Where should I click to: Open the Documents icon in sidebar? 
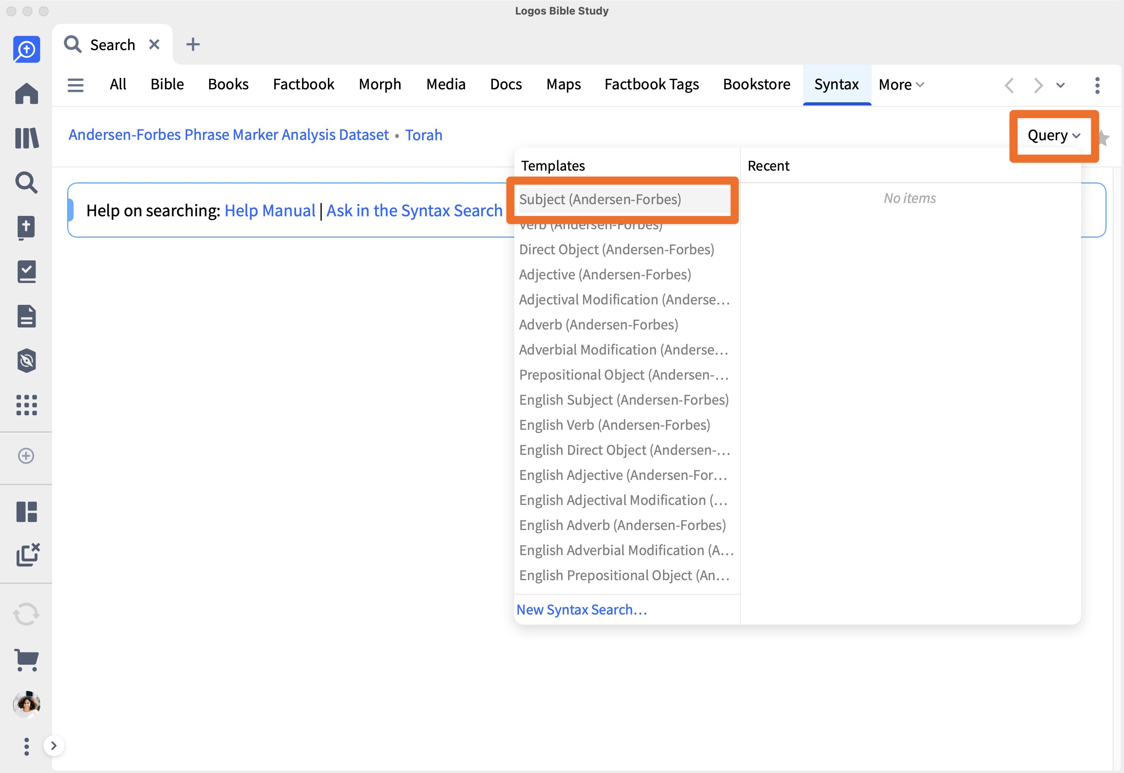(x=26, y=316)
